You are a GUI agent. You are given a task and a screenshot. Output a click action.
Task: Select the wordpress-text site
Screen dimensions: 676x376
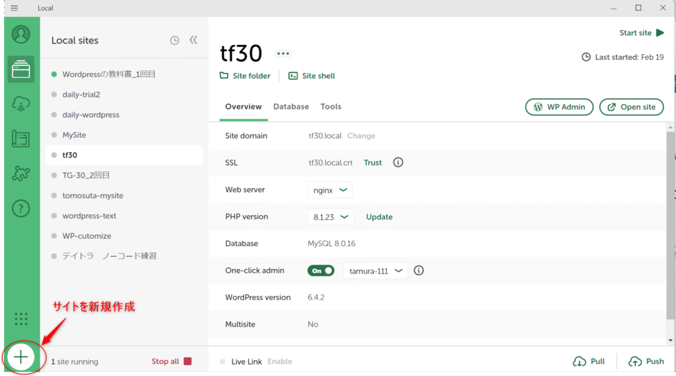pyautogui.click(x=124, y=216)
